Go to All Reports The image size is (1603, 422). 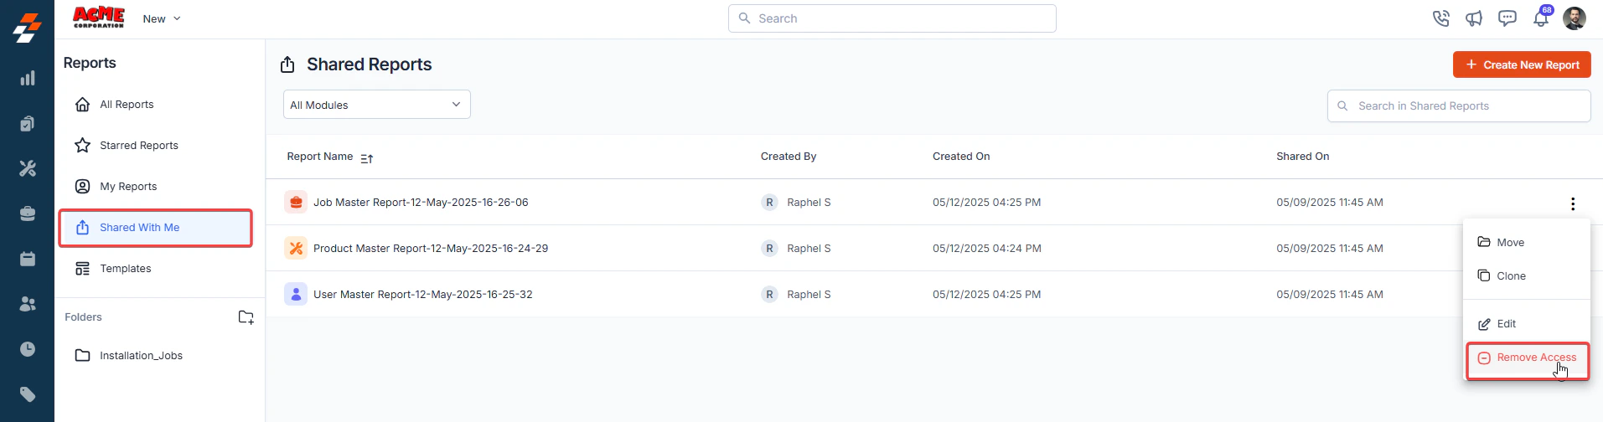click(127, 105)
